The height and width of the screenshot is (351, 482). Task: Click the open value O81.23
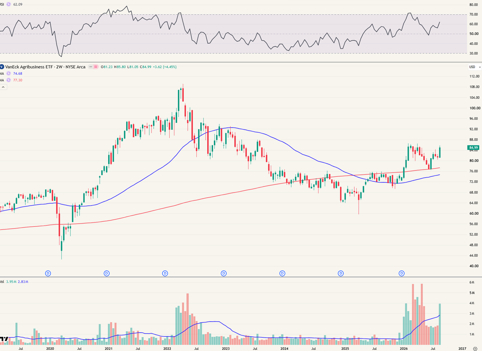[107, 67]
